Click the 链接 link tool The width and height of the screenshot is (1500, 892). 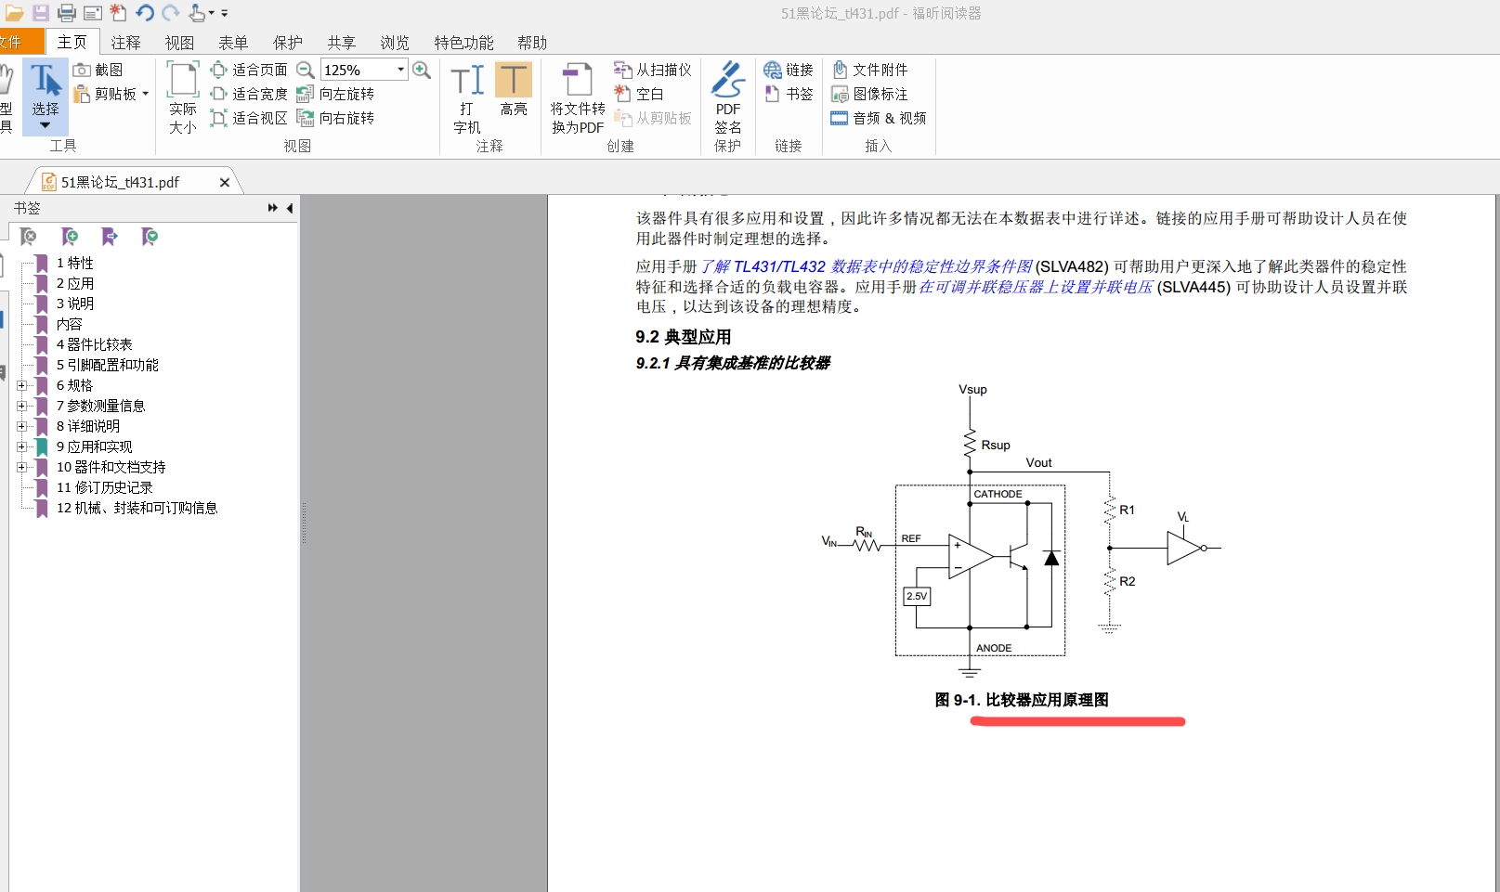pyautogui.click(x=789, y=70)
